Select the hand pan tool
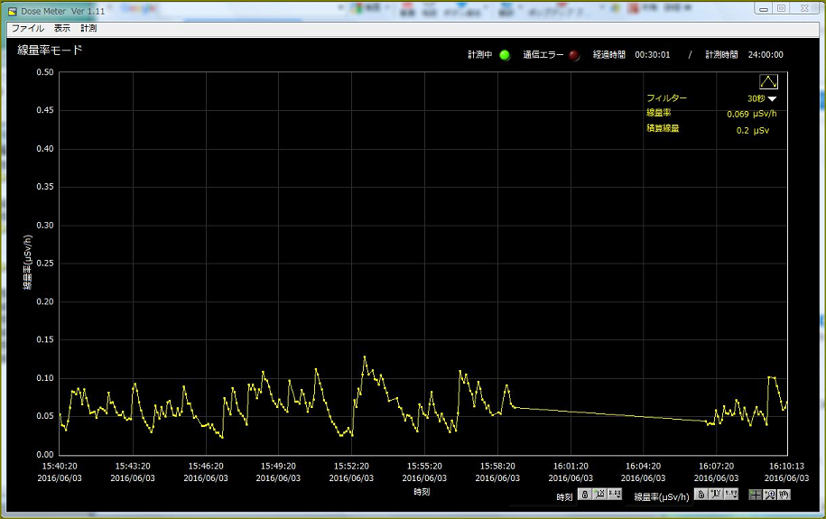Viewport: 826px width, 519px height. pos(784,494)
